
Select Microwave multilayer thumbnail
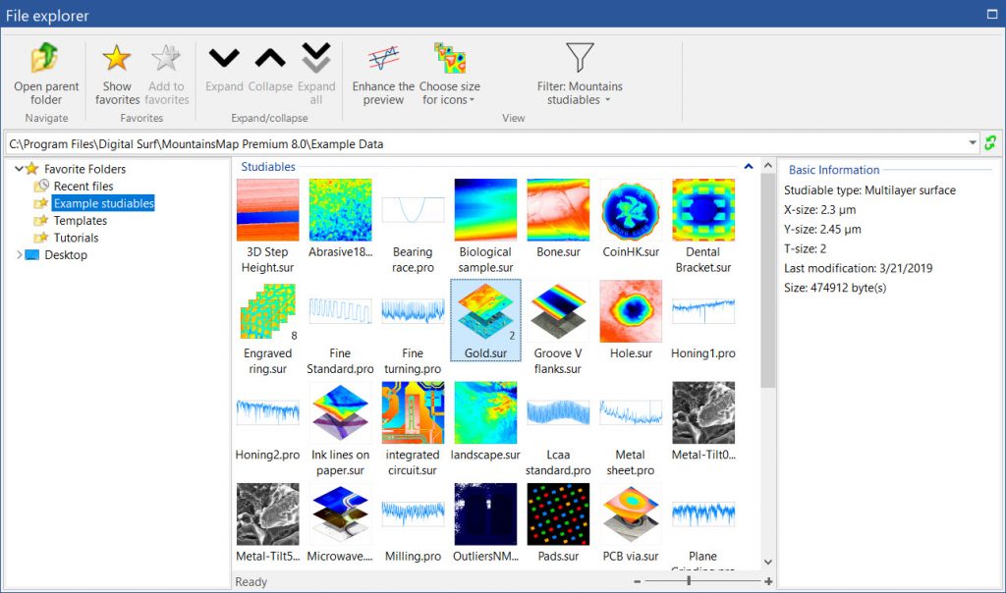pyautogui.click(x=340, y=513)
